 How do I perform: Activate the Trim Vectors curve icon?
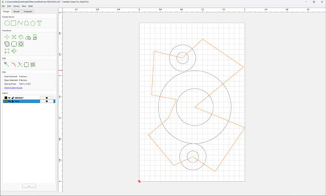tap(14, 64)
